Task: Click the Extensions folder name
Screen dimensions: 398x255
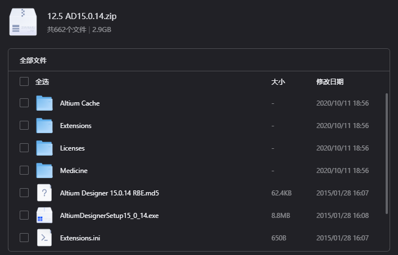Action: tap(76, 126)
